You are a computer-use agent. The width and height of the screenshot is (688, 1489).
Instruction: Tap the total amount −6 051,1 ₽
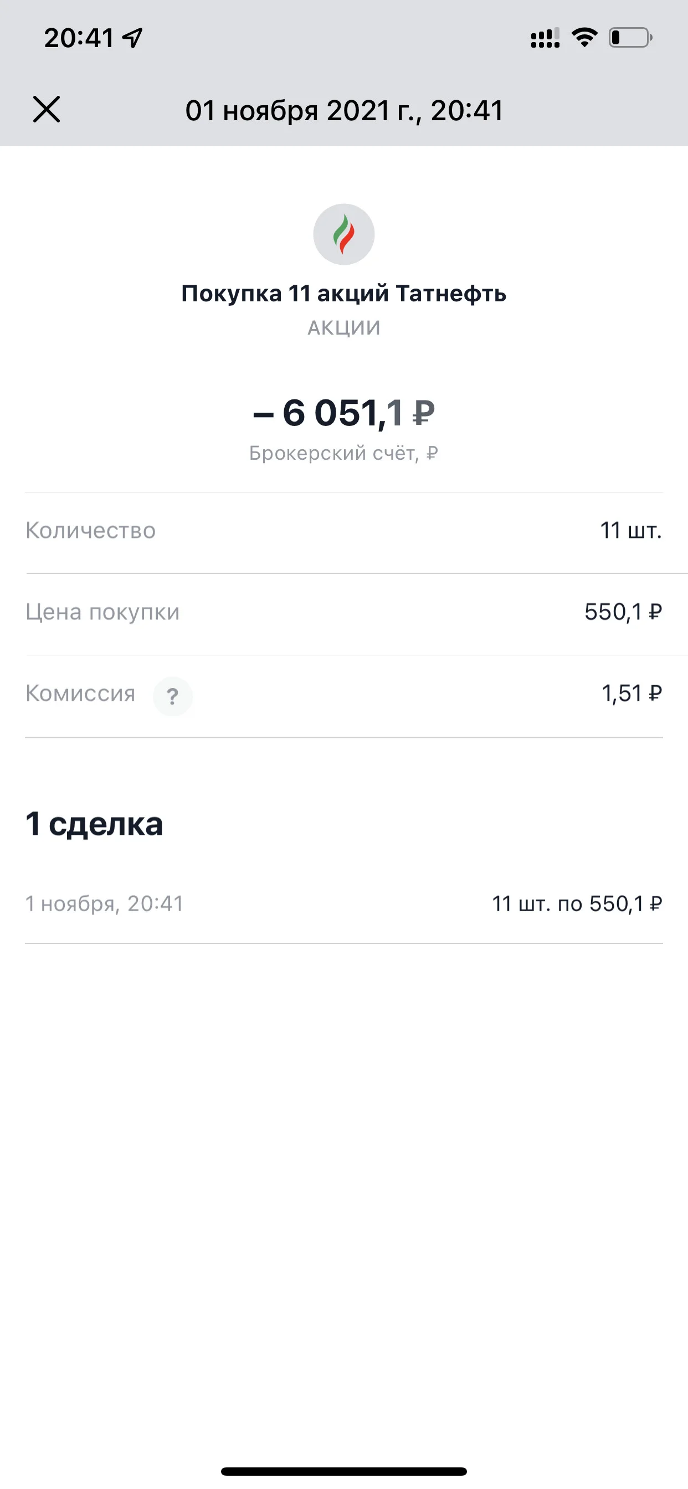pos(344,413)
